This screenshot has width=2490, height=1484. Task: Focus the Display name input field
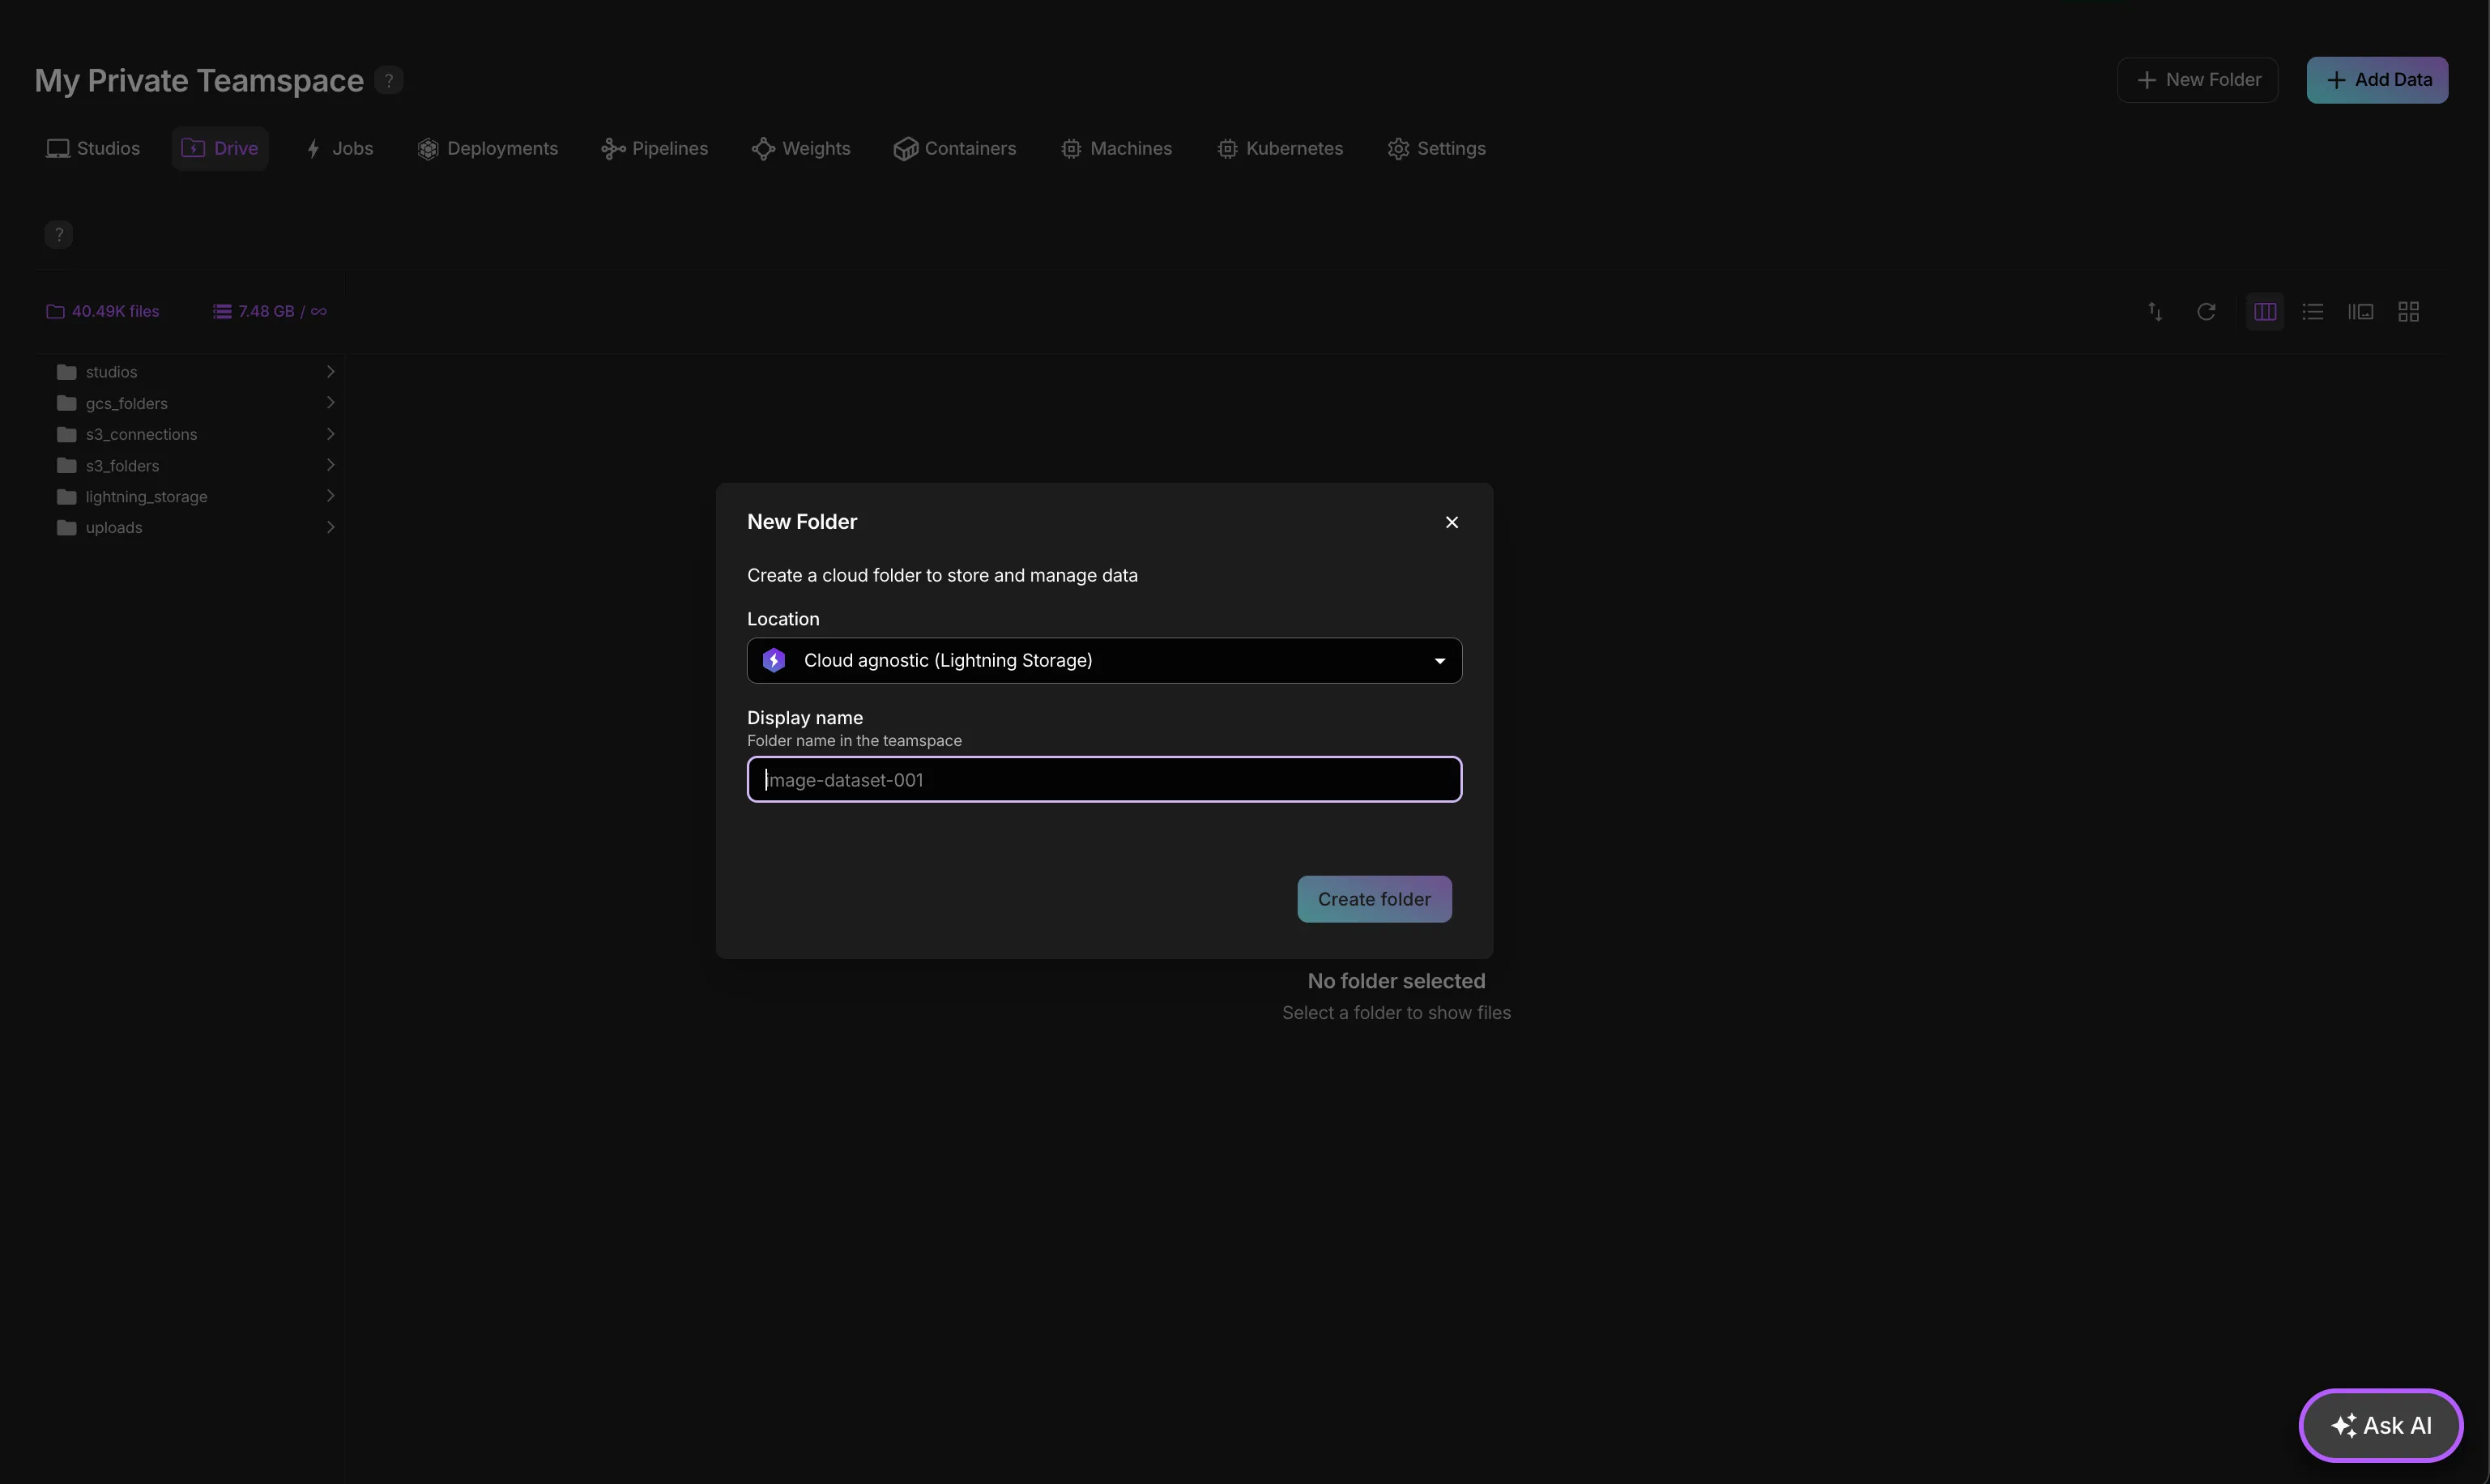pyautogui.click(x=1104, y=780)
